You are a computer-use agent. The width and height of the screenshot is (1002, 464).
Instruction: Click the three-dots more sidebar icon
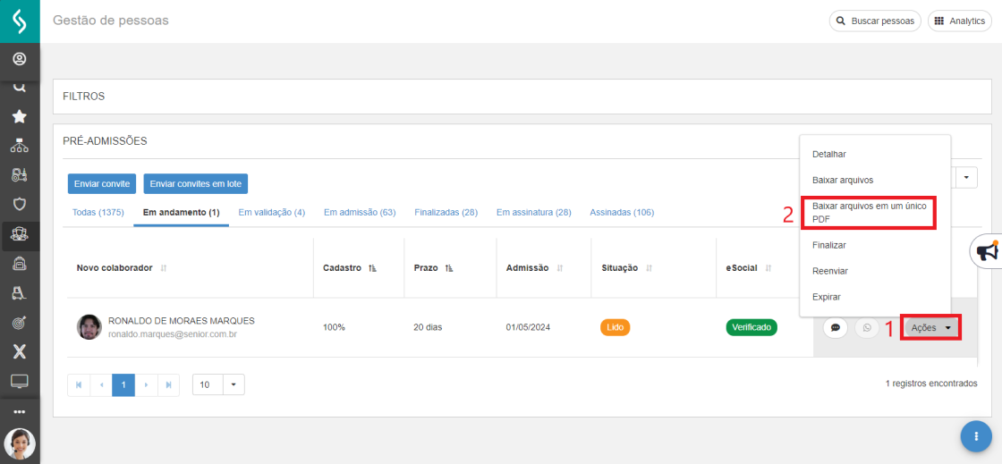click(x=19, y=411)
